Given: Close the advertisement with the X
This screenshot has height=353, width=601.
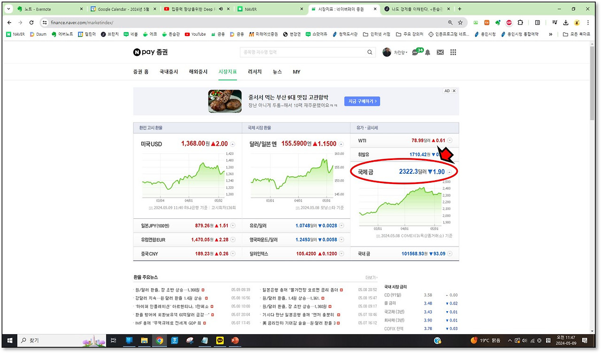Looking at the screenshot, I should 454,91.
